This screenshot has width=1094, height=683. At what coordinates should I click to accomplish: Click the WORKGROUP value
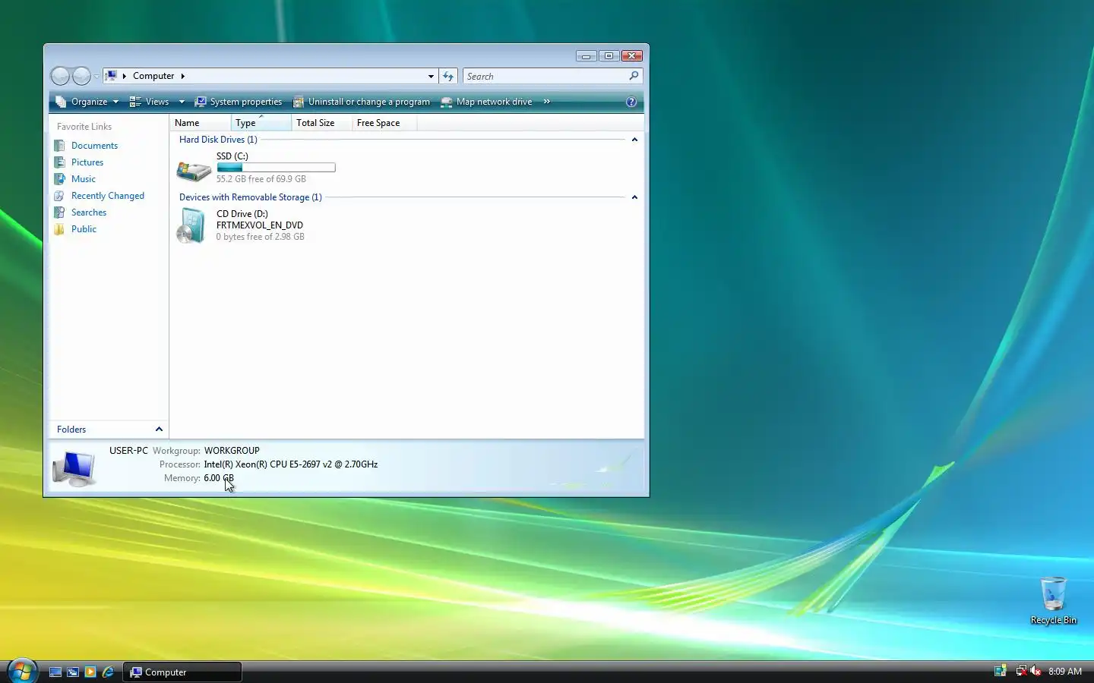tap(232, 451)
